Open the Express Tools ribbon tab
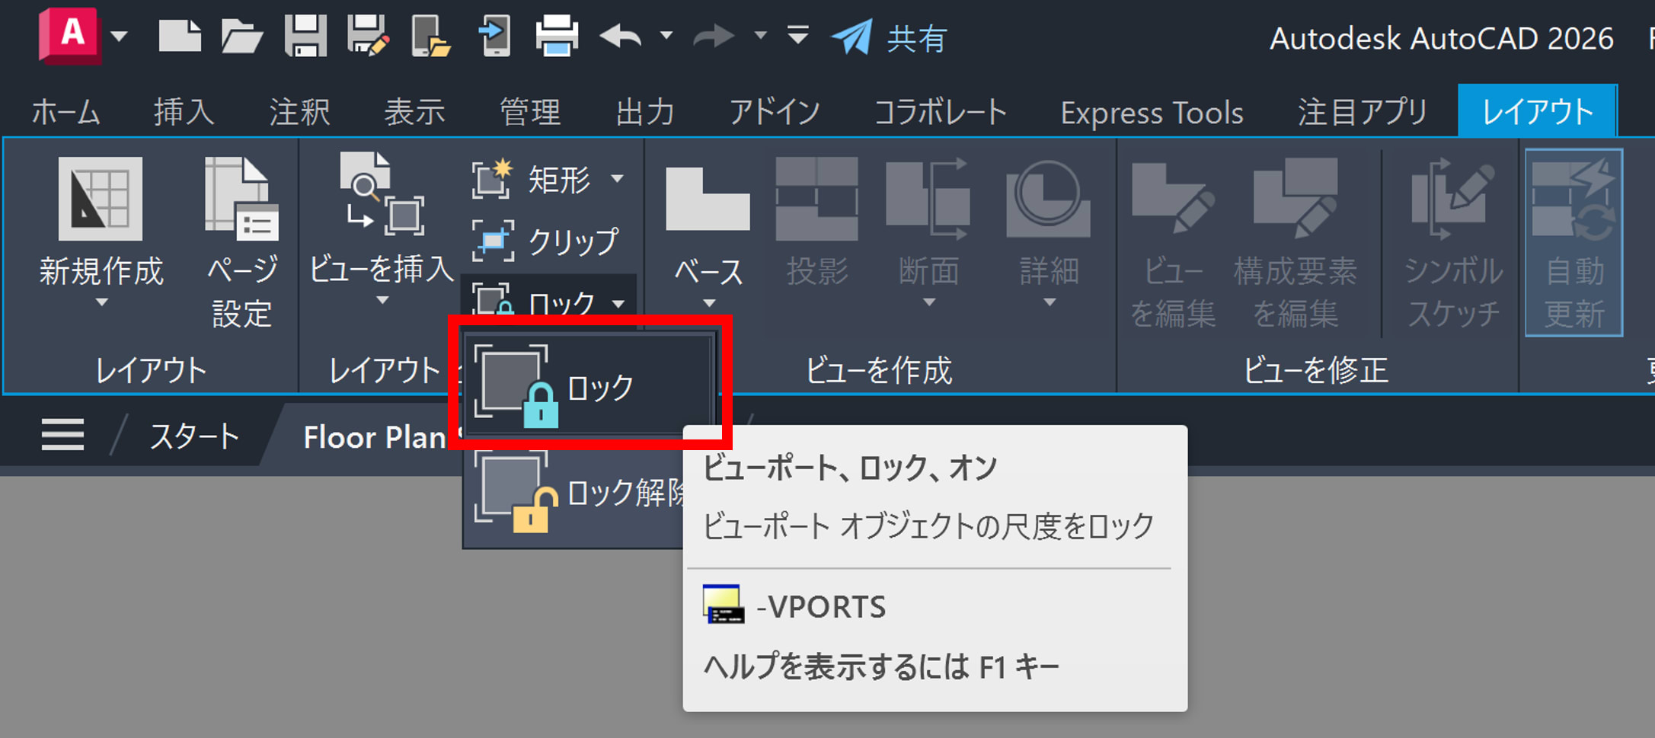The width and height of the screenshot is (1655, 738). [x=1151, y=112]
